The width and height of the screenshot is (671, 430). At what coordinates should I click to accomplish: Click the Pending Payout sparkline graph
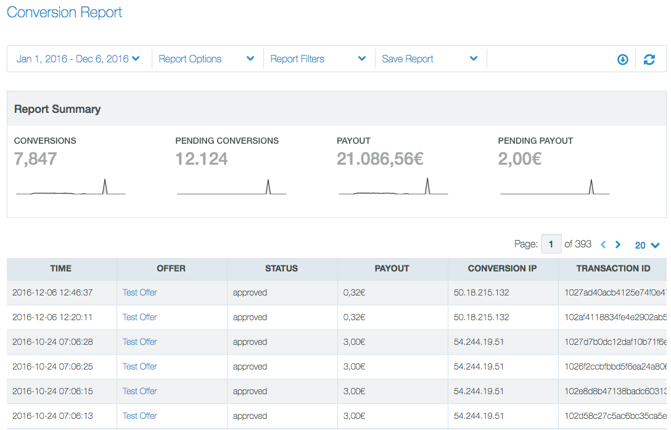click(x=554, y=188)
